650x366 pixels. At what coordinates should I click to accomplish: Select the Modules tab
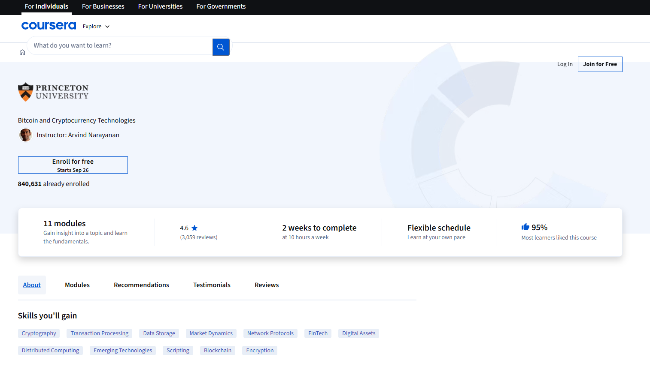coord(77,285)
